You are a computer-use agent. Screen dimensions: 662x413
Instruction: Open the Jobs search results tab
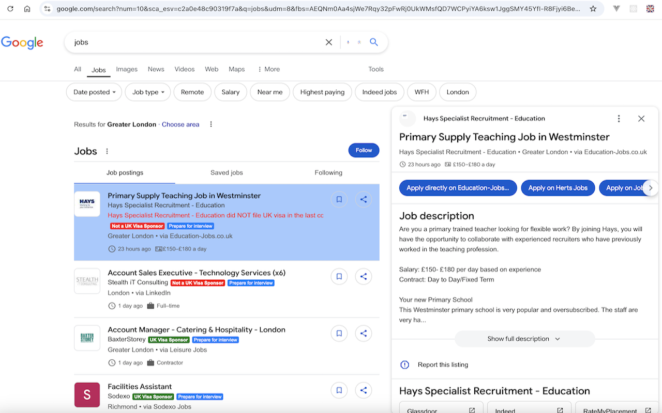click(x=99, y=70)
